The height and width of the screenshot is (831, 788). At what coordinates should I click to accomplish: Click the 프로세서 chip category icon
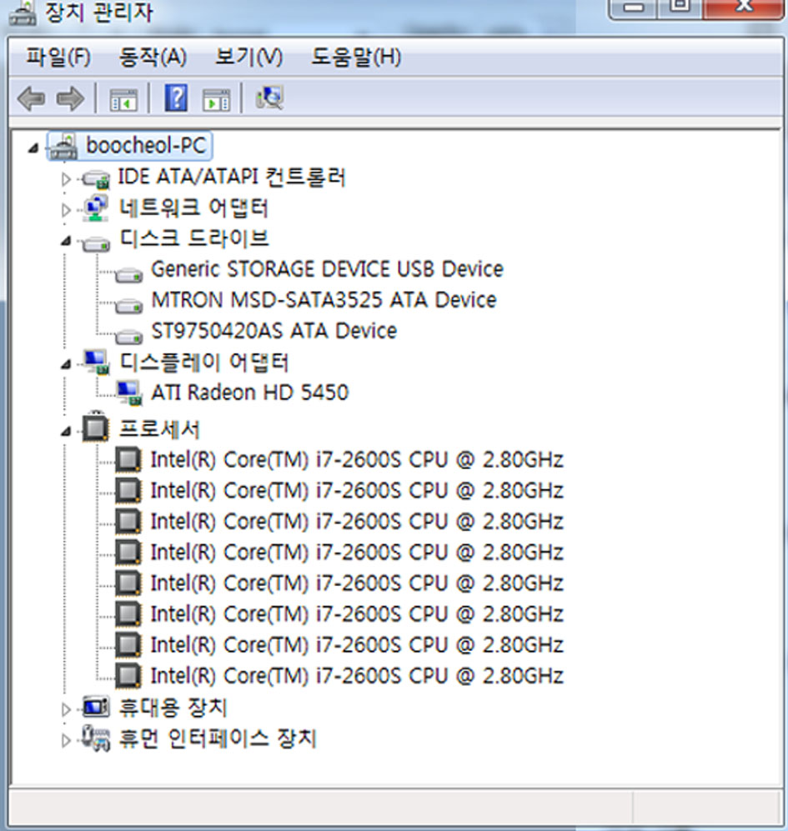96,427
